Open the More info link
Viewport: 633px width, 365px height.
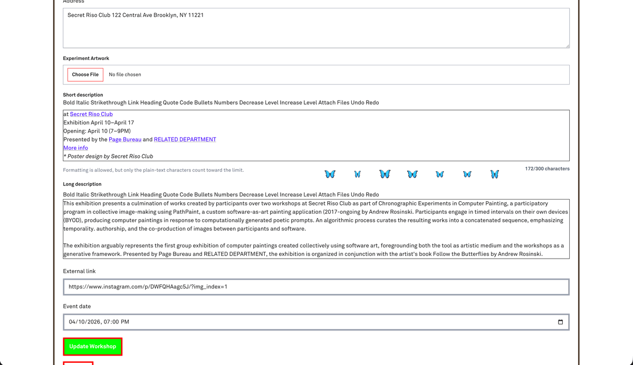[76, 148]
